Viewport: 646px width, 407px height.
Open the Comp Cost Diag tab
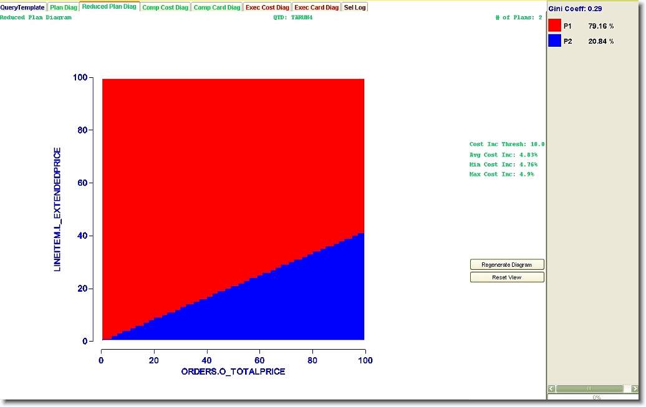click(165, 7)
